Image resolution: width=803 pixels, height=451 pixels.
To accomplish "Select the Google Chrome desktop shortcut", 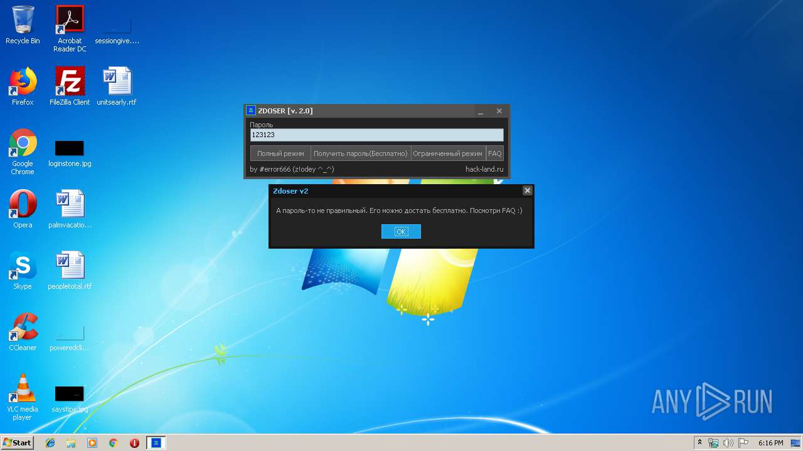I will point(23,152).
